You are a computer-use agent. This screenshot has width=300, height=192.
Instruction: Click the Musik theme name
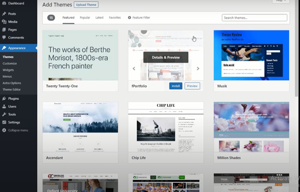[x=222, y=86]
